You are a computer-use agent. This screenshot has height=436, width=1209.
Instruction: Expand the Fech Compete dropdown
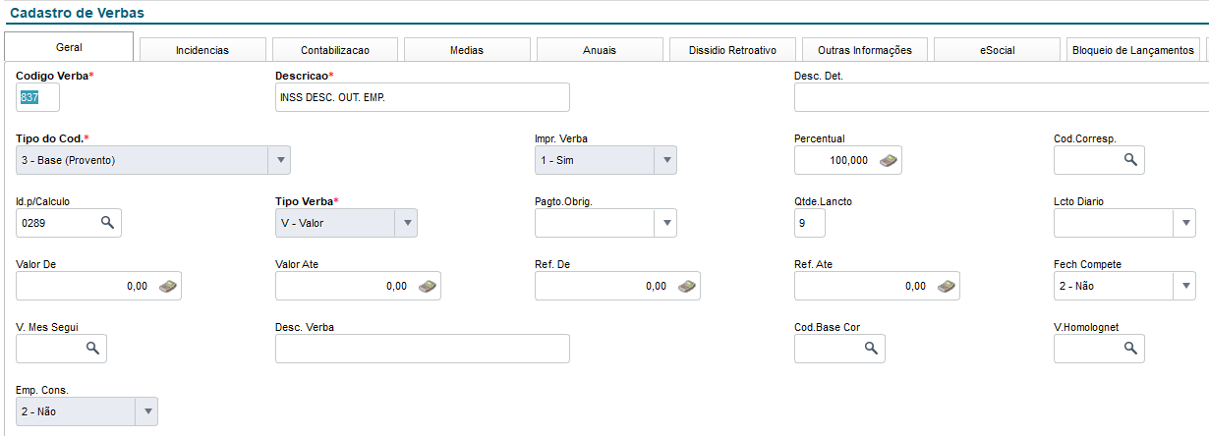(1184, 286)
